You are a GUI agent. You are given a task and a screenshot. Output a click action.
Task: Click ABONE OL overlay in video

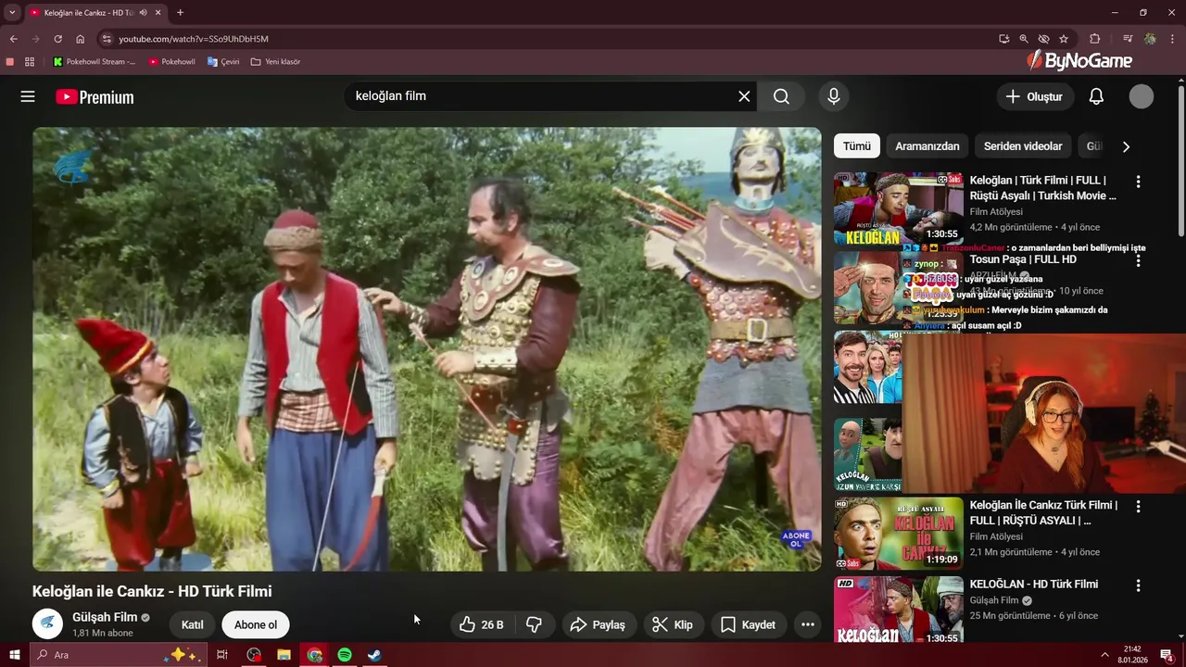pos(796,539)
